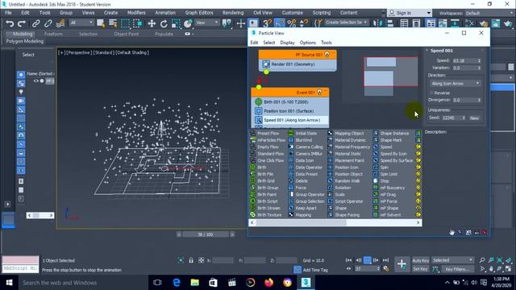Open the Key Filters button
The width and height of the screenshot is (516, 290).
[x=457, y=269]
